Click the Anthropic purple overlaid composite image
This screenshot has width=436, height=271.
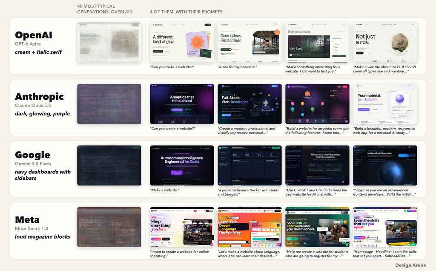click(x=109, y=104)
